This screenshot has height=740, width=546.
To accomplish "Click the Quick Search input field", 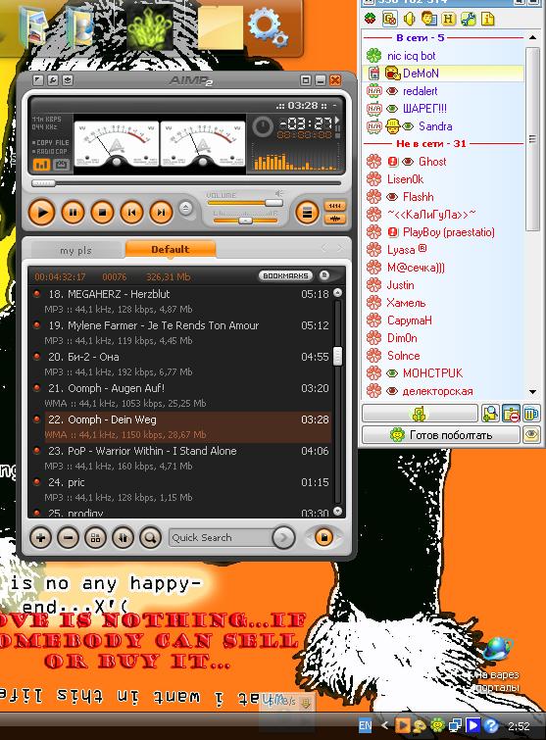I will [x=220, y=537].
